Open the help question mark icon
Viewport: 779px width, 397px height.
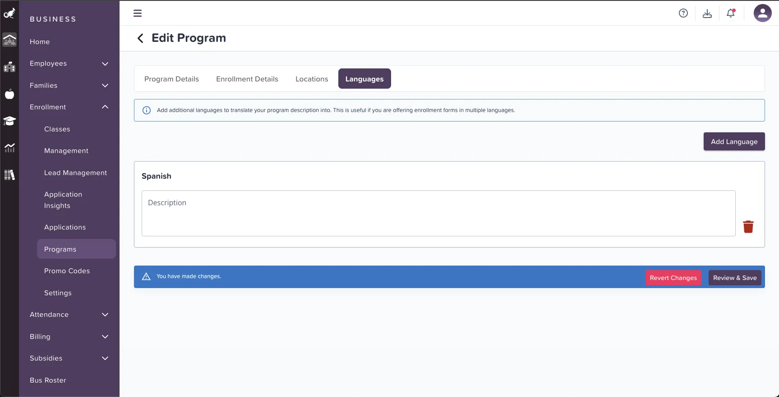click(683, 14)
